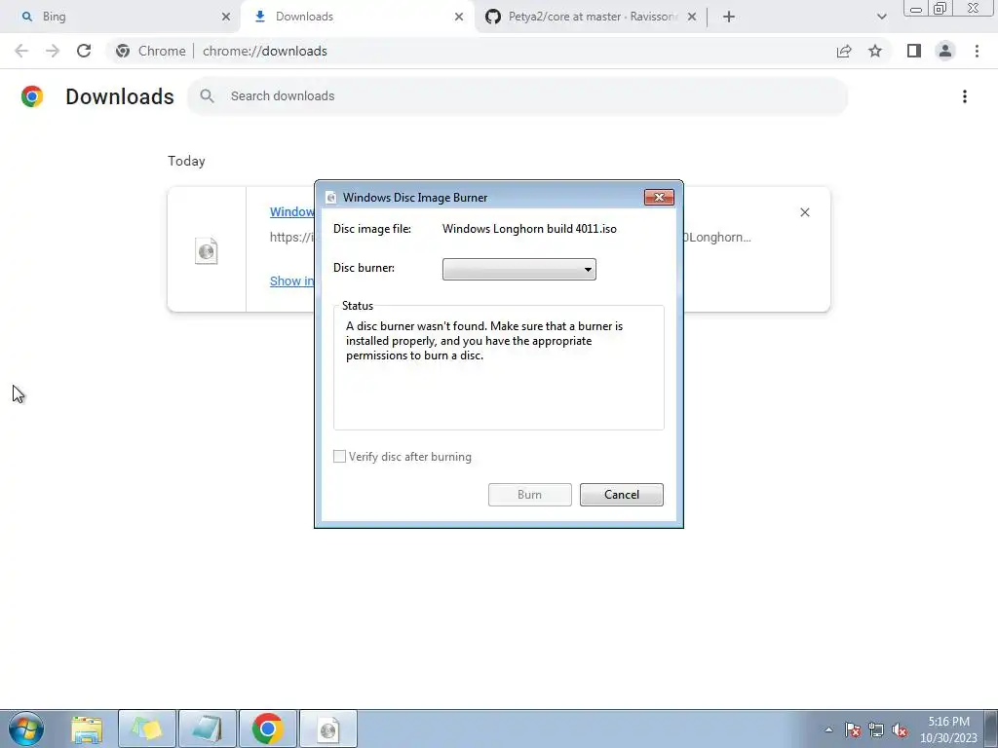
Task: Click the share page icon in the address bar
Action: tap(844, 51)
